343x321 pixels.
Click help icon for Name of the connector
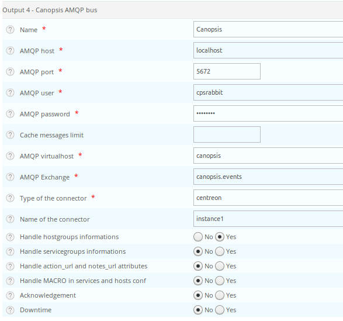(x=10, y=219)
